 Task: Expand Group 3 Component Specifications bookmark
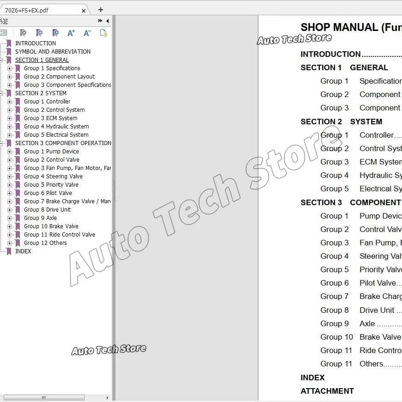coord(10,85)
